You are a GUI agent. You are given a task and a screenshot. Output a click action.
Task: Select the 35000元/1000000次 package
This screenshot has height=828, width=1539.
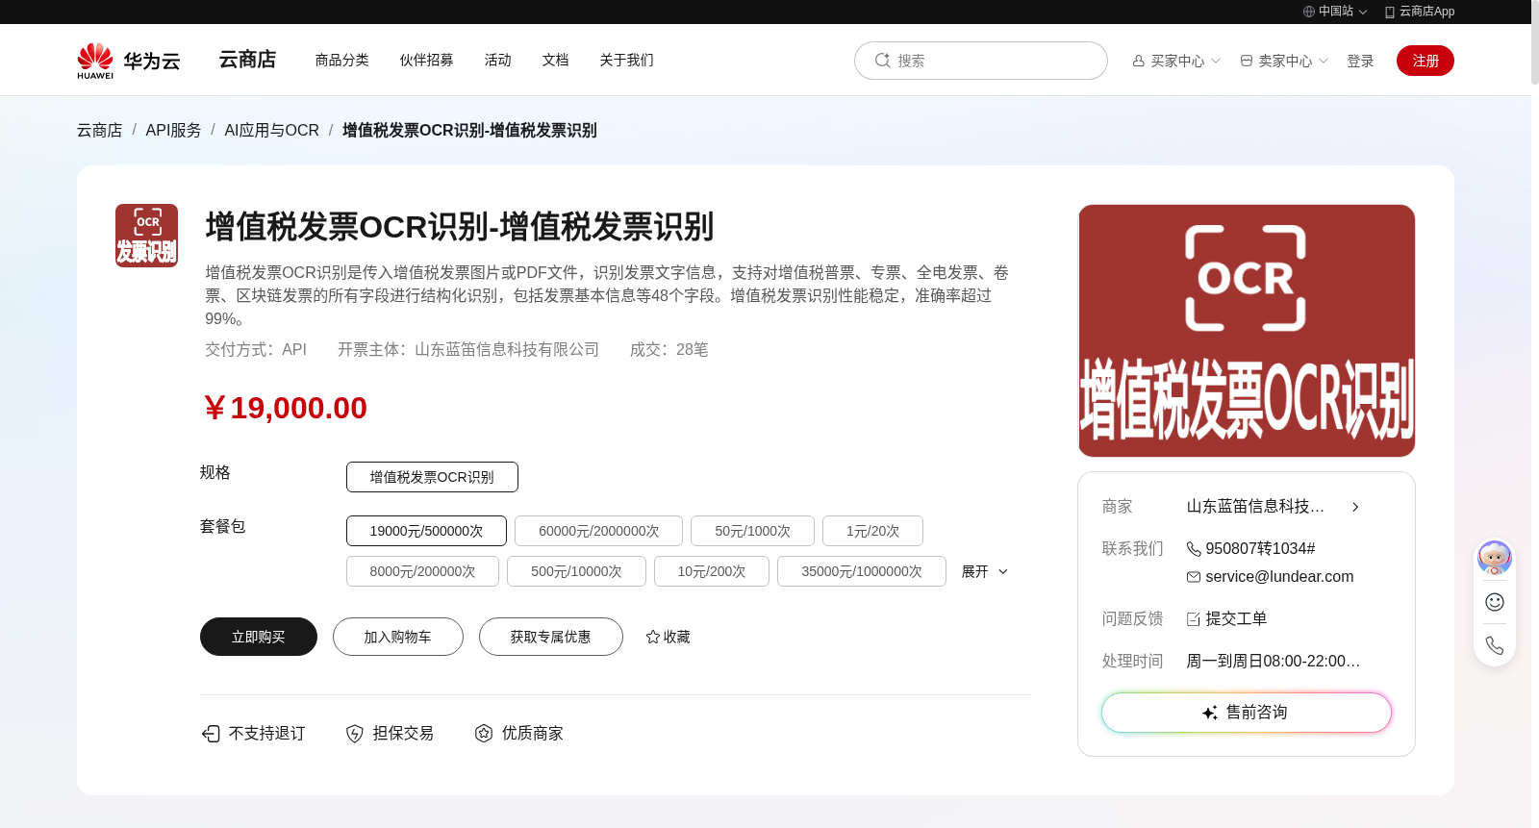pos(862,571)
